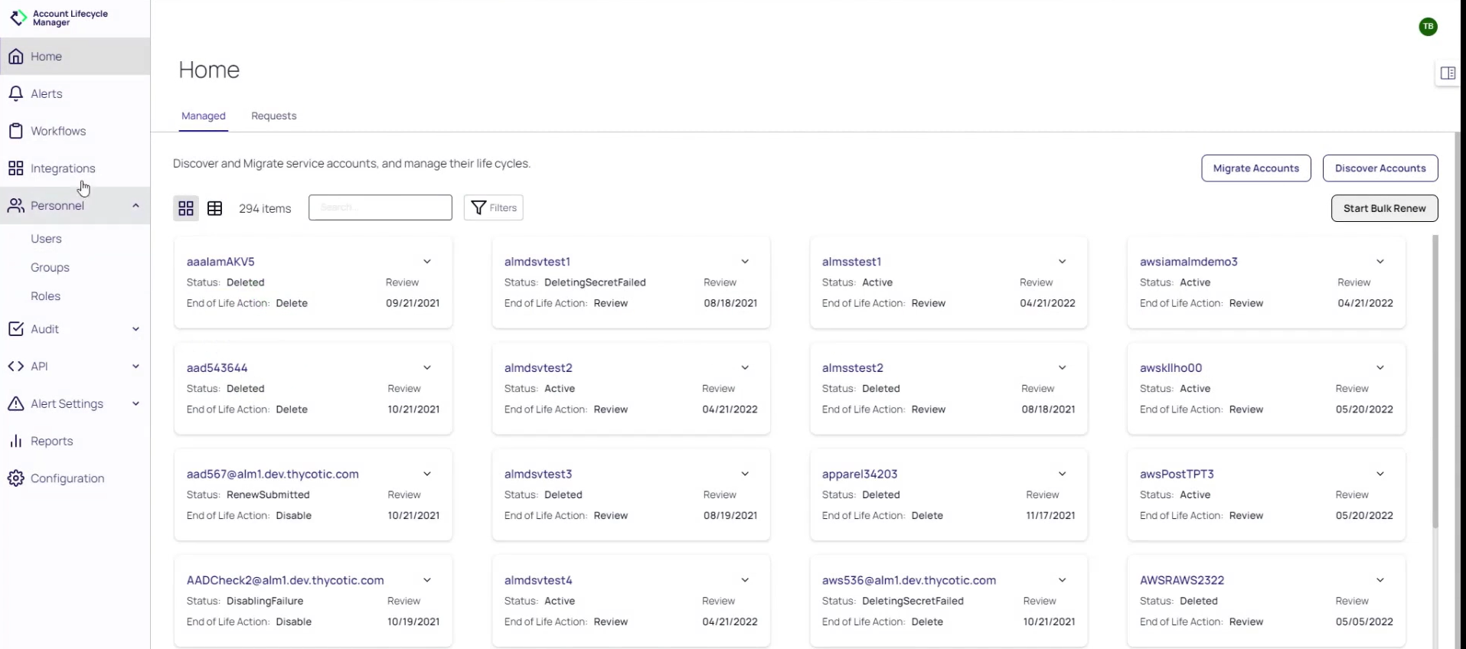Click the accounts search input field
Screen dimensions: 1466x649
(380, 207)
